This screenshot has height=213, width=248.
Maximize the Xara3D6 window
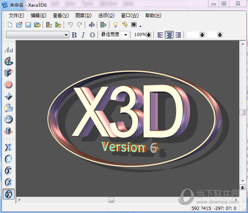coord(224,4)
